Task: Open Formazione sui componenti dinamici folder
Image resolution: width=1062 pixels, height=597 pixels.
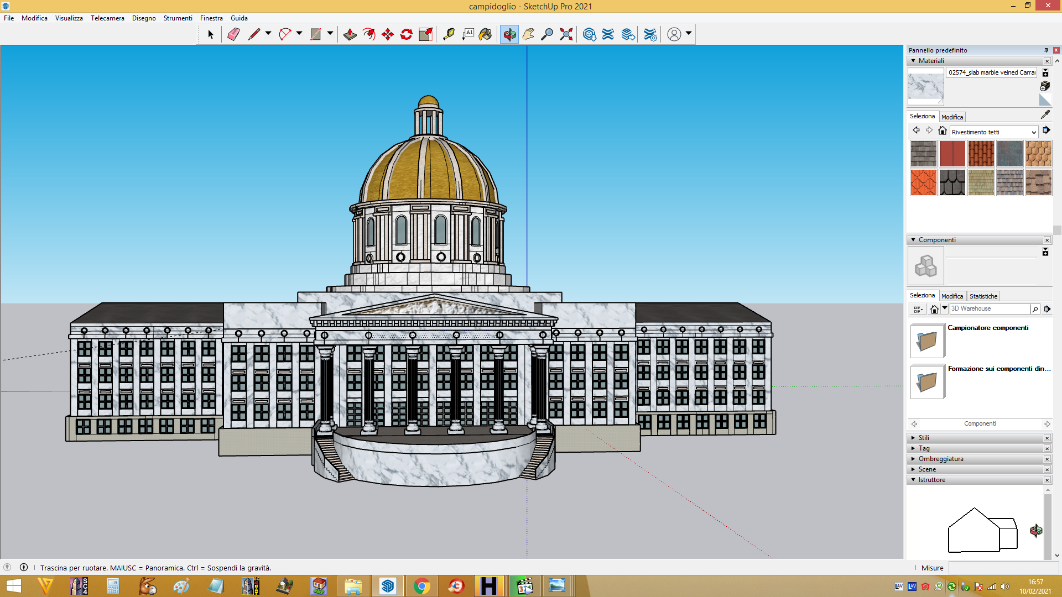Action: coord(927,381)
